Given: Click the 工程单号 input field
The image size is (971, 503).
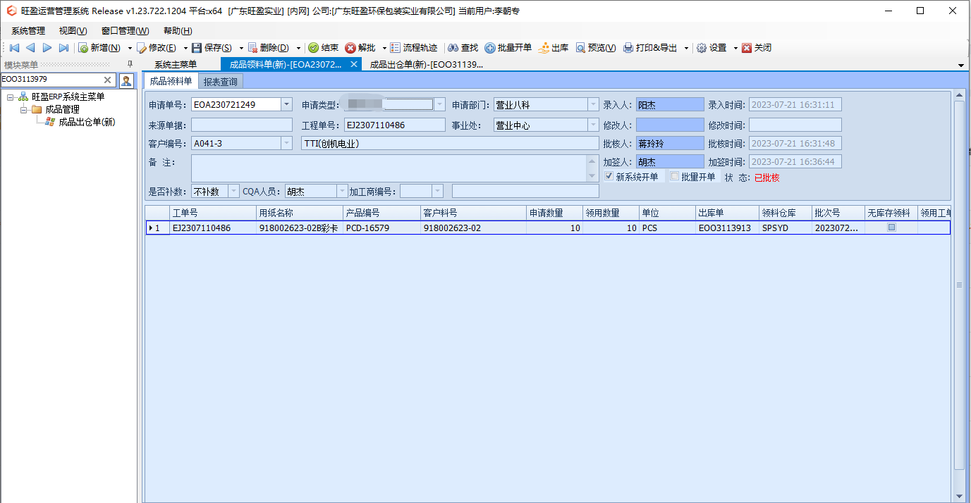Looking at the screenshot, I should 394,125.
